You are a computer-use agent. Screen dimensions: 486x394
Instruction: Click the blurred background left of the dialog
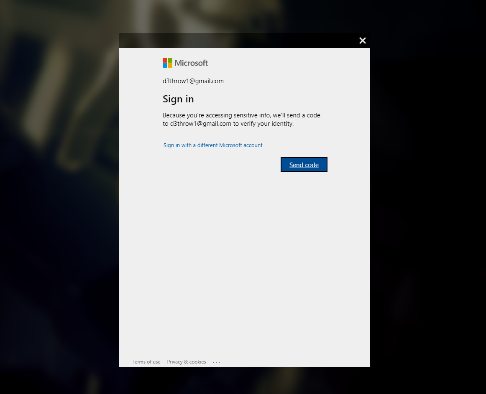point(59,197)
